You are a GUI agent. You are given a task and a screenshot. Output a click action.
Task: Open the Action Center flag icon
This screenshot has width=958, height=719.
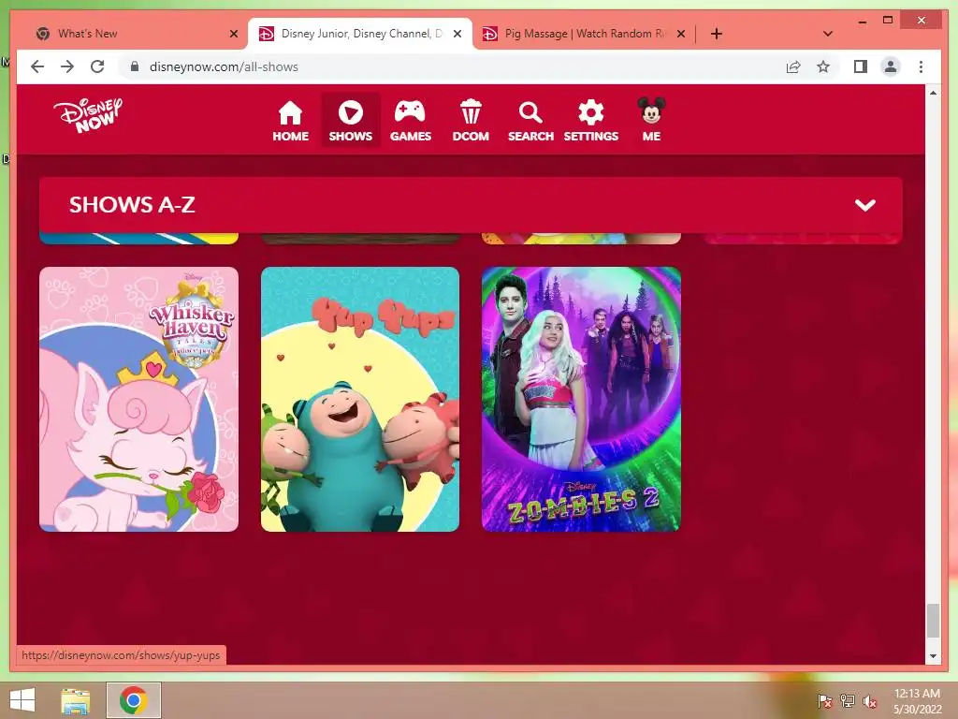(825, 700)
